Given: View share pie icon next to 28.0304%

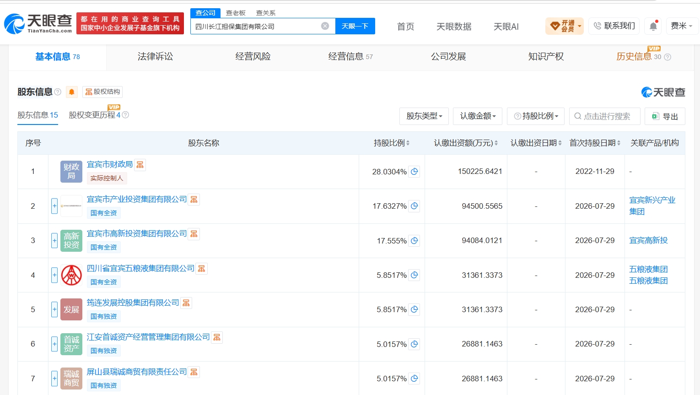Looking at the screenshot, I should click(x=414, y=172).
